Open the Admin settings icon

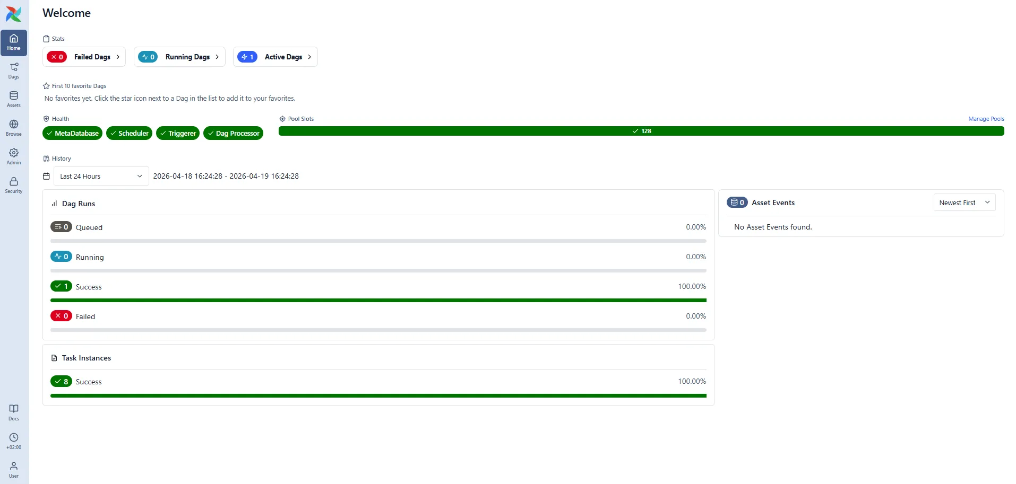coord(13,155)
